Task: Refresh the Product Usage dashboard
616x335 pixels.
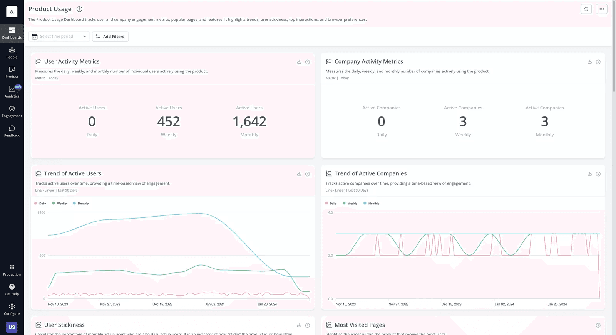Action: click(586, 9)
